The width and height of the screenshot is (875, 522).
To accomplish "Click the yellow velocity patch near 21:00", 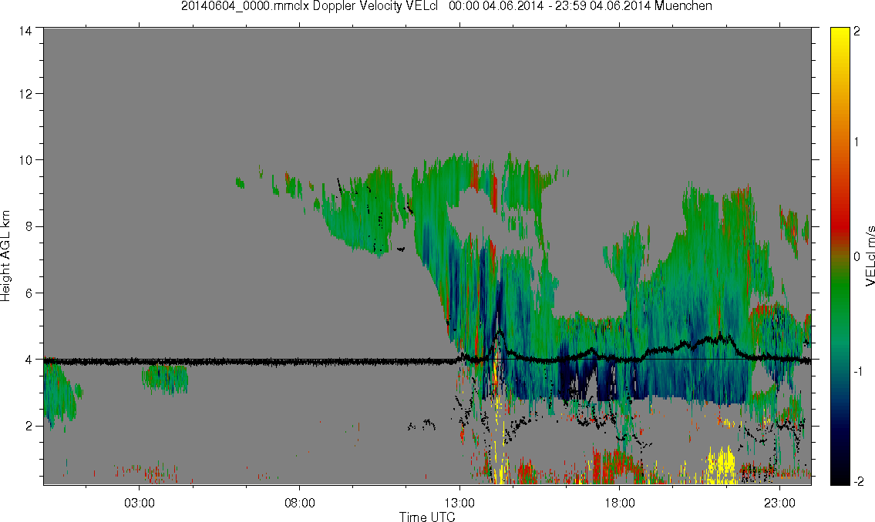I will (x=721, y=466).
